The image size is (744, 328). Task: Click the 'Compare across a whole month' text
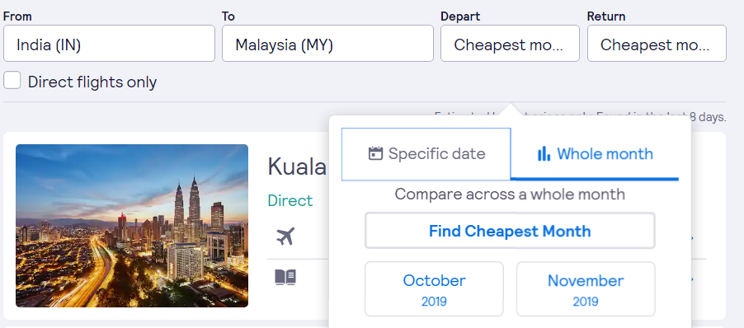pos(510,194)
